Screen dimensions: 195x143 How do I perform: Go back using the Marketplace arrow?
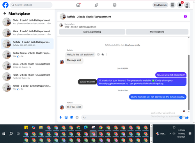5,14
